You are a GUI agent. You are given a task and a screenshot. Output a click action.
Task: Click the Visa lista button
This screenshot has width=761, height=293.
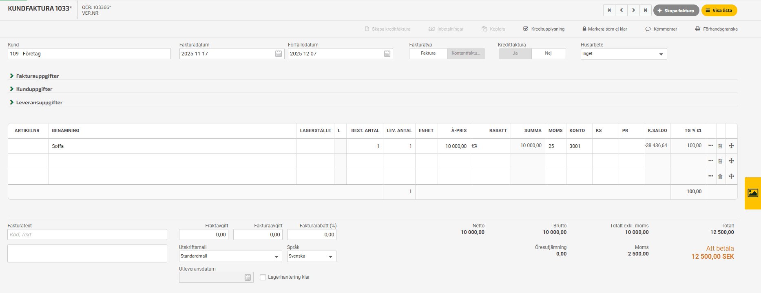(x=719, y=11)
